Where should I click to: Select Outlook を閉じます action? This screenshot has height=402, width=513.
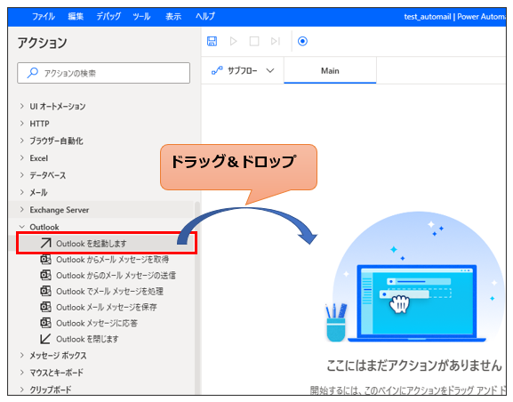pyautogui.click(x=79, y=339)
